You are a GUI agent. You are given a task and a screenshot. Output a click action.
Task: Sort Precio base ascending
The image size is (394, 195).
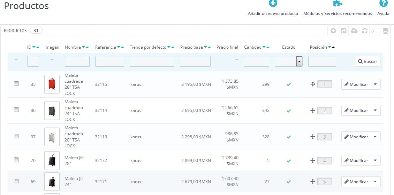(209, 47)
